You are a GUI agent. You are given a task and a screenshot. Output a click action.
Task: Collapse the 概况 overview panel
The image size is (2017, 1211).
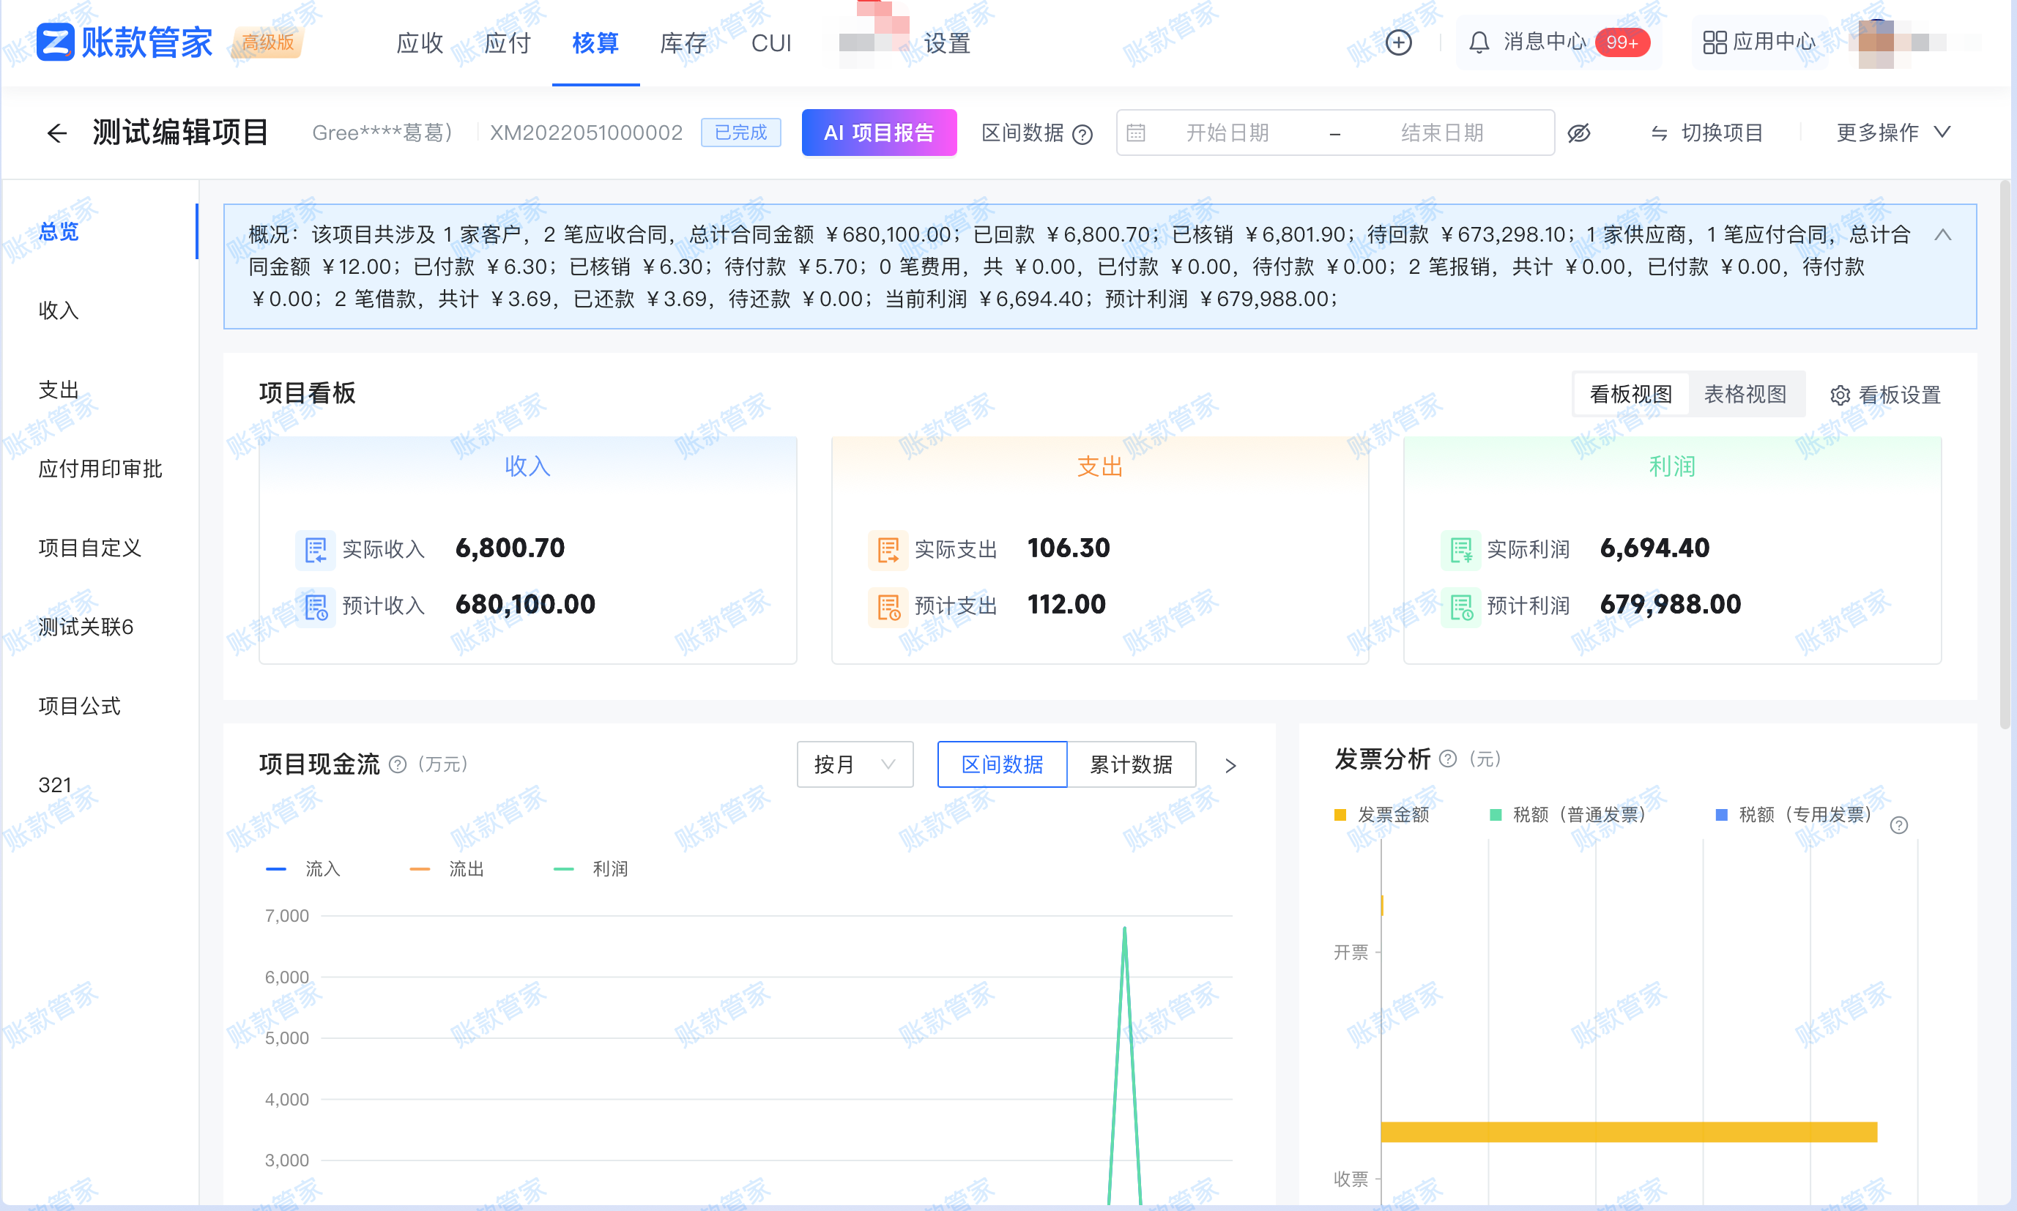click(1944, 234)
